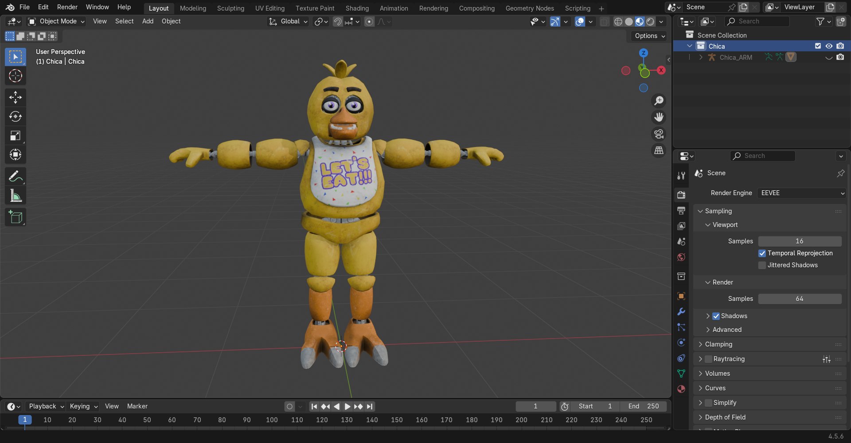This screenshot has width=851, height=443.
Task: Open the viewport Options dropdown
Action: click(x=649, y=36)
